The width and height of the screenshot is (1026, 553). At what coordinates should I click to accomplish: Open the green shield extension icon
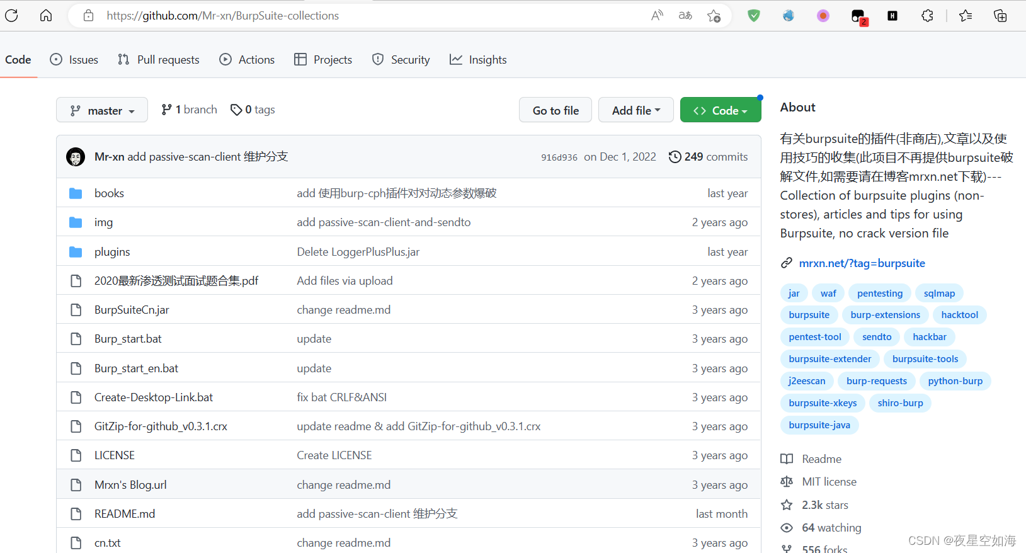(754, 16)
